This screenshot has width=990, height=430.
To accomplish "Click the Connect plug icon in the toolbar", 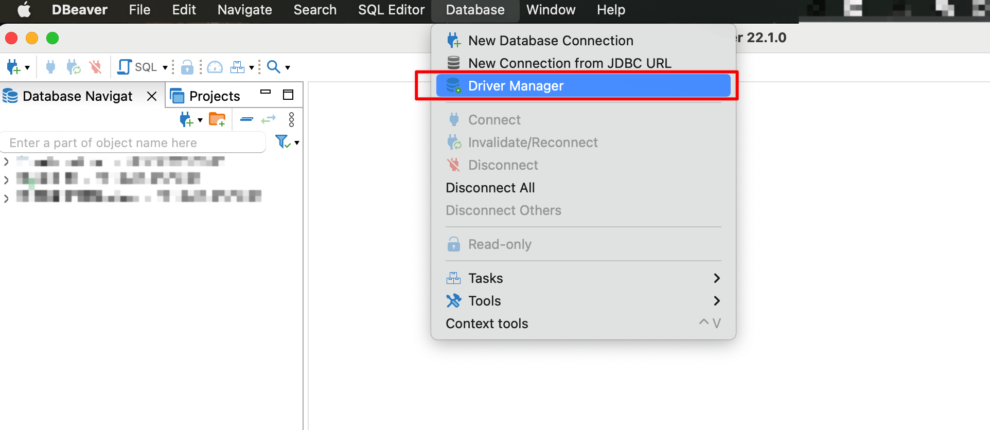I will pos(50,67).
